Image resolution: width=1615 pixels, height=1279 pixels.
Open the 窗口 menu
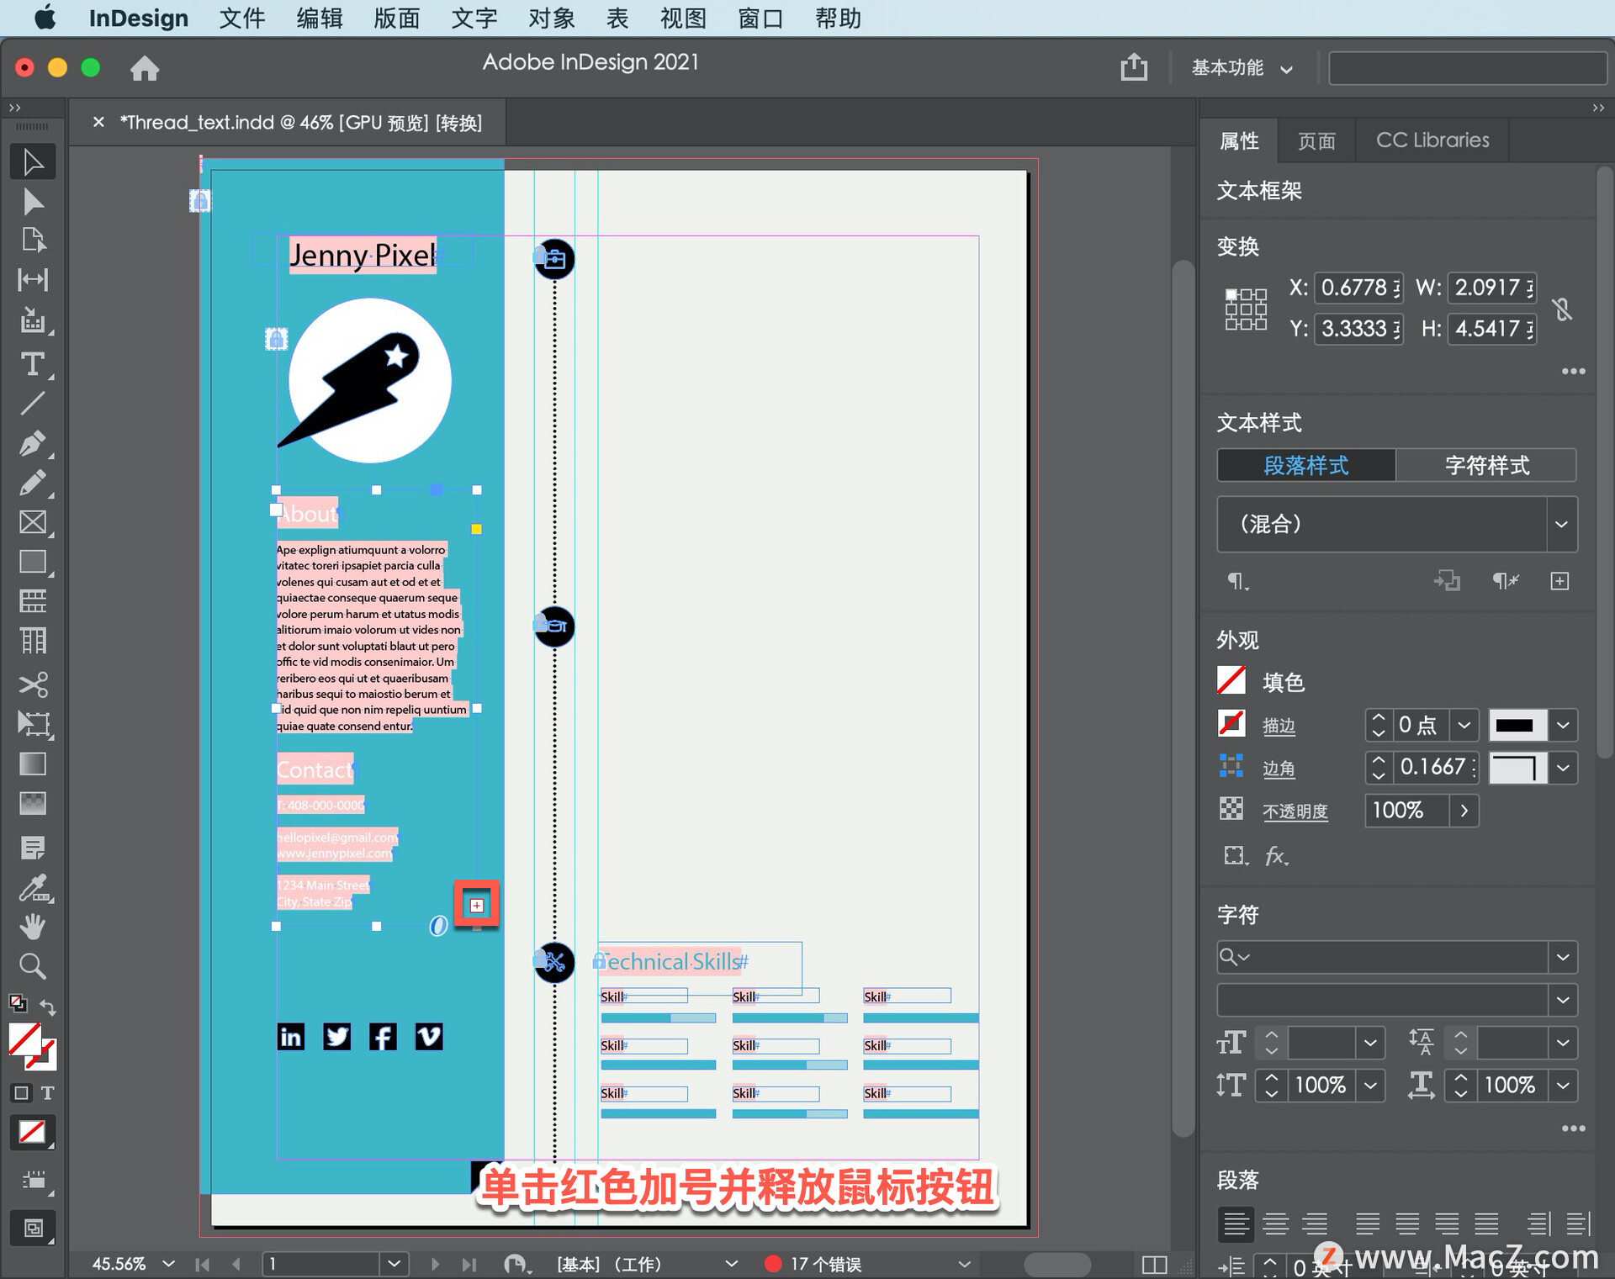(760, 18)
